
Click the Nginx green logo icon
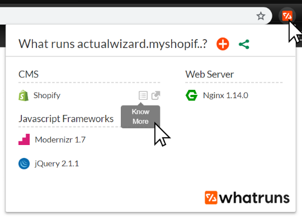pos(191,95)
